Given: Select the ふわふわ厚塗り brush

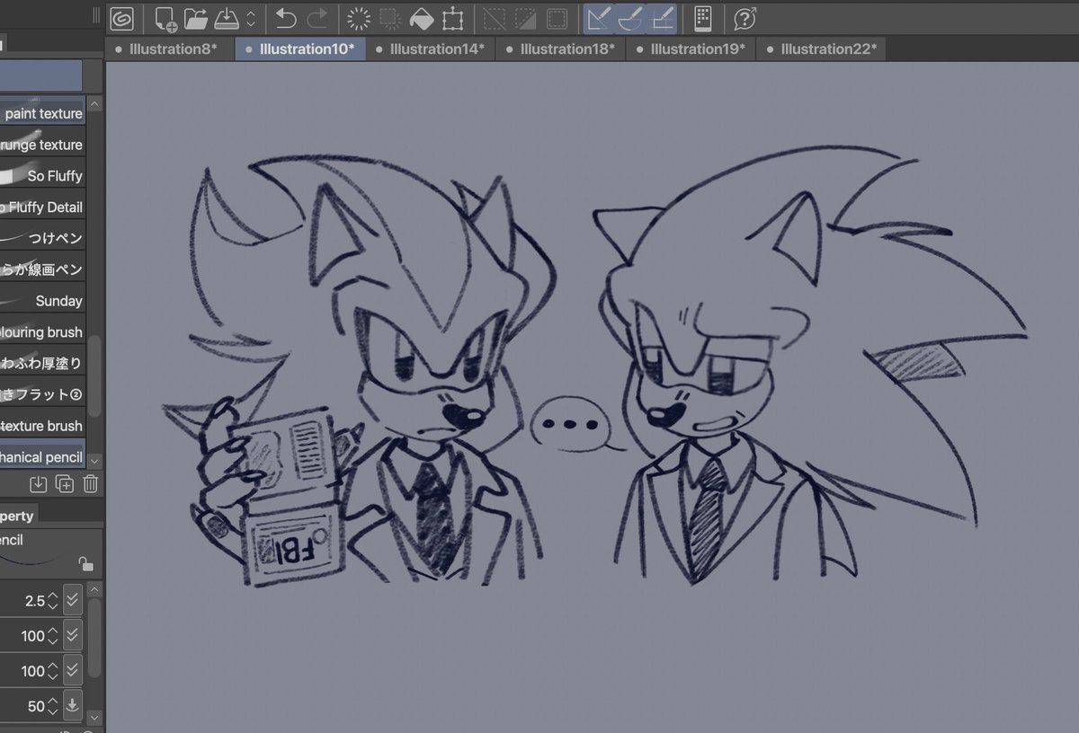Looking at the screenshot, I should [x=42, y=363].
